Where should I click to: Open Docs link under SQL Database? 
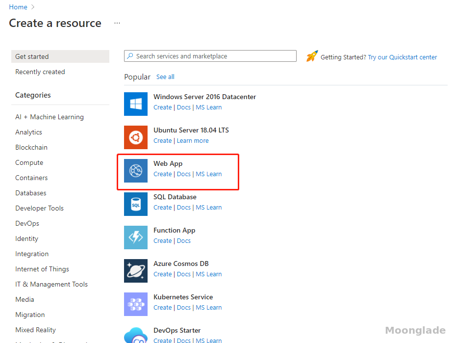(184, 208)
